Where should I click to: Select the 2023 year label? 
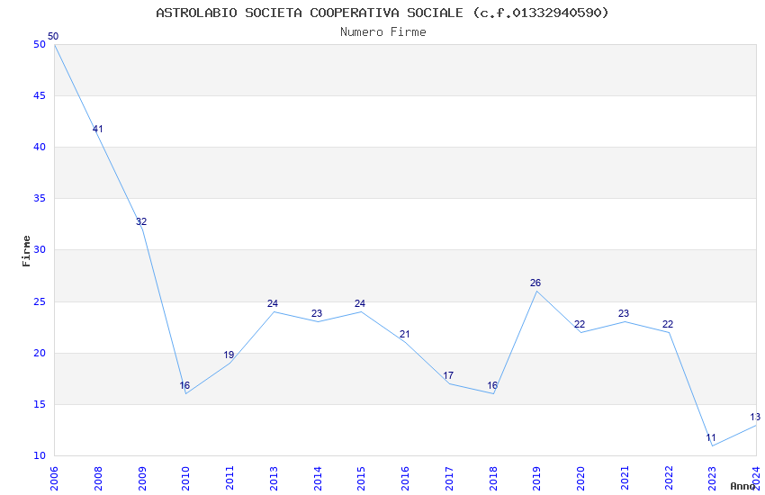pos(712,478)
